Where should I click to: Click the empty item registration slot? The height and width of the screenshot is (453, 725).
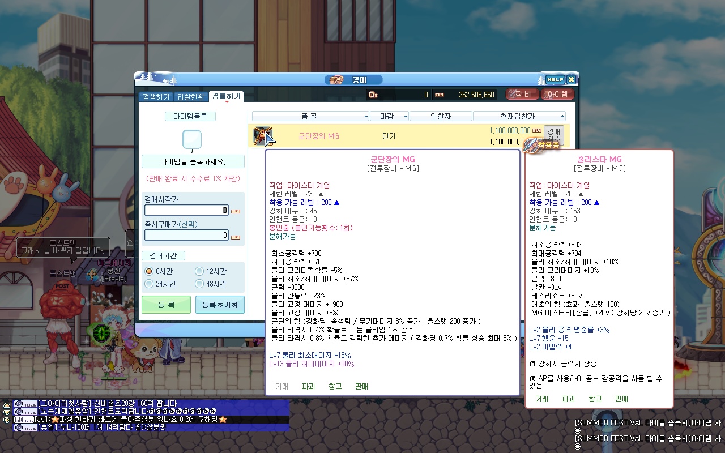193,139
